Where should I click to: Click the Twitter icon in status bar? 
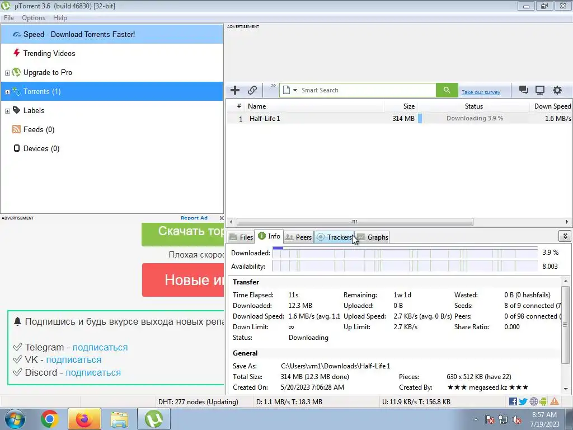pos(523,401)
